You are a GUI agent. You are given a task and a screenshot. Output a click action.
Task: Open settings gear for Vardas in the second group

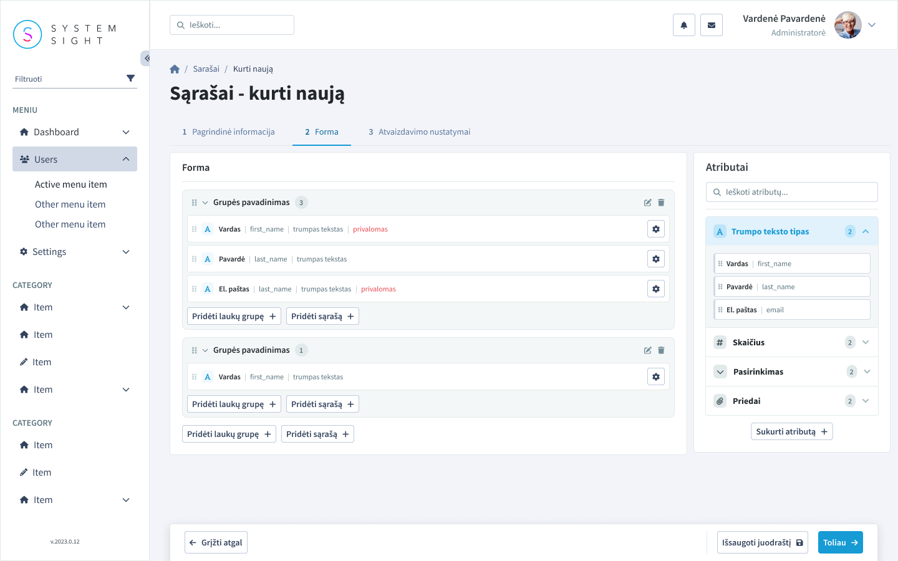[656, 376]
